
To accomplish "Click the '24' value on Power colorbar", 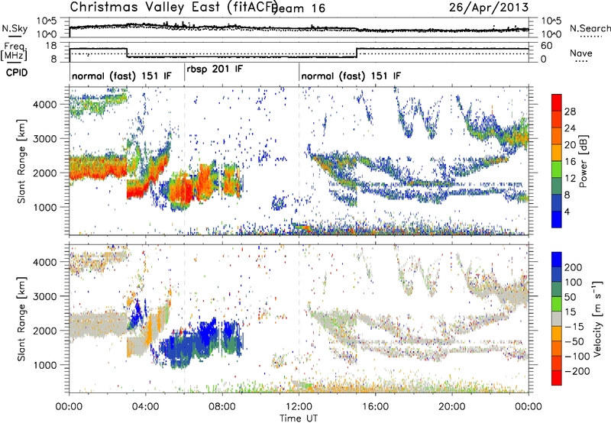I will pyautogui.click(x=570, y=128).
